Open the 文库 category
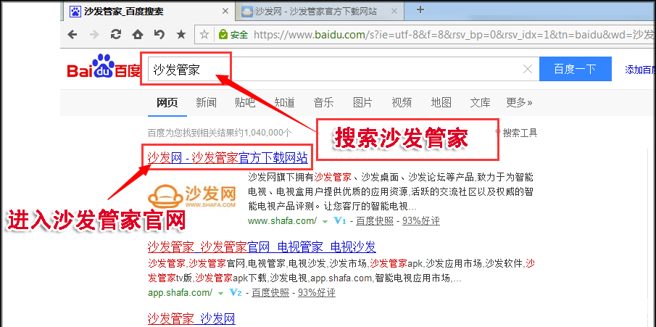656x327 pixels. click(480, 102)
